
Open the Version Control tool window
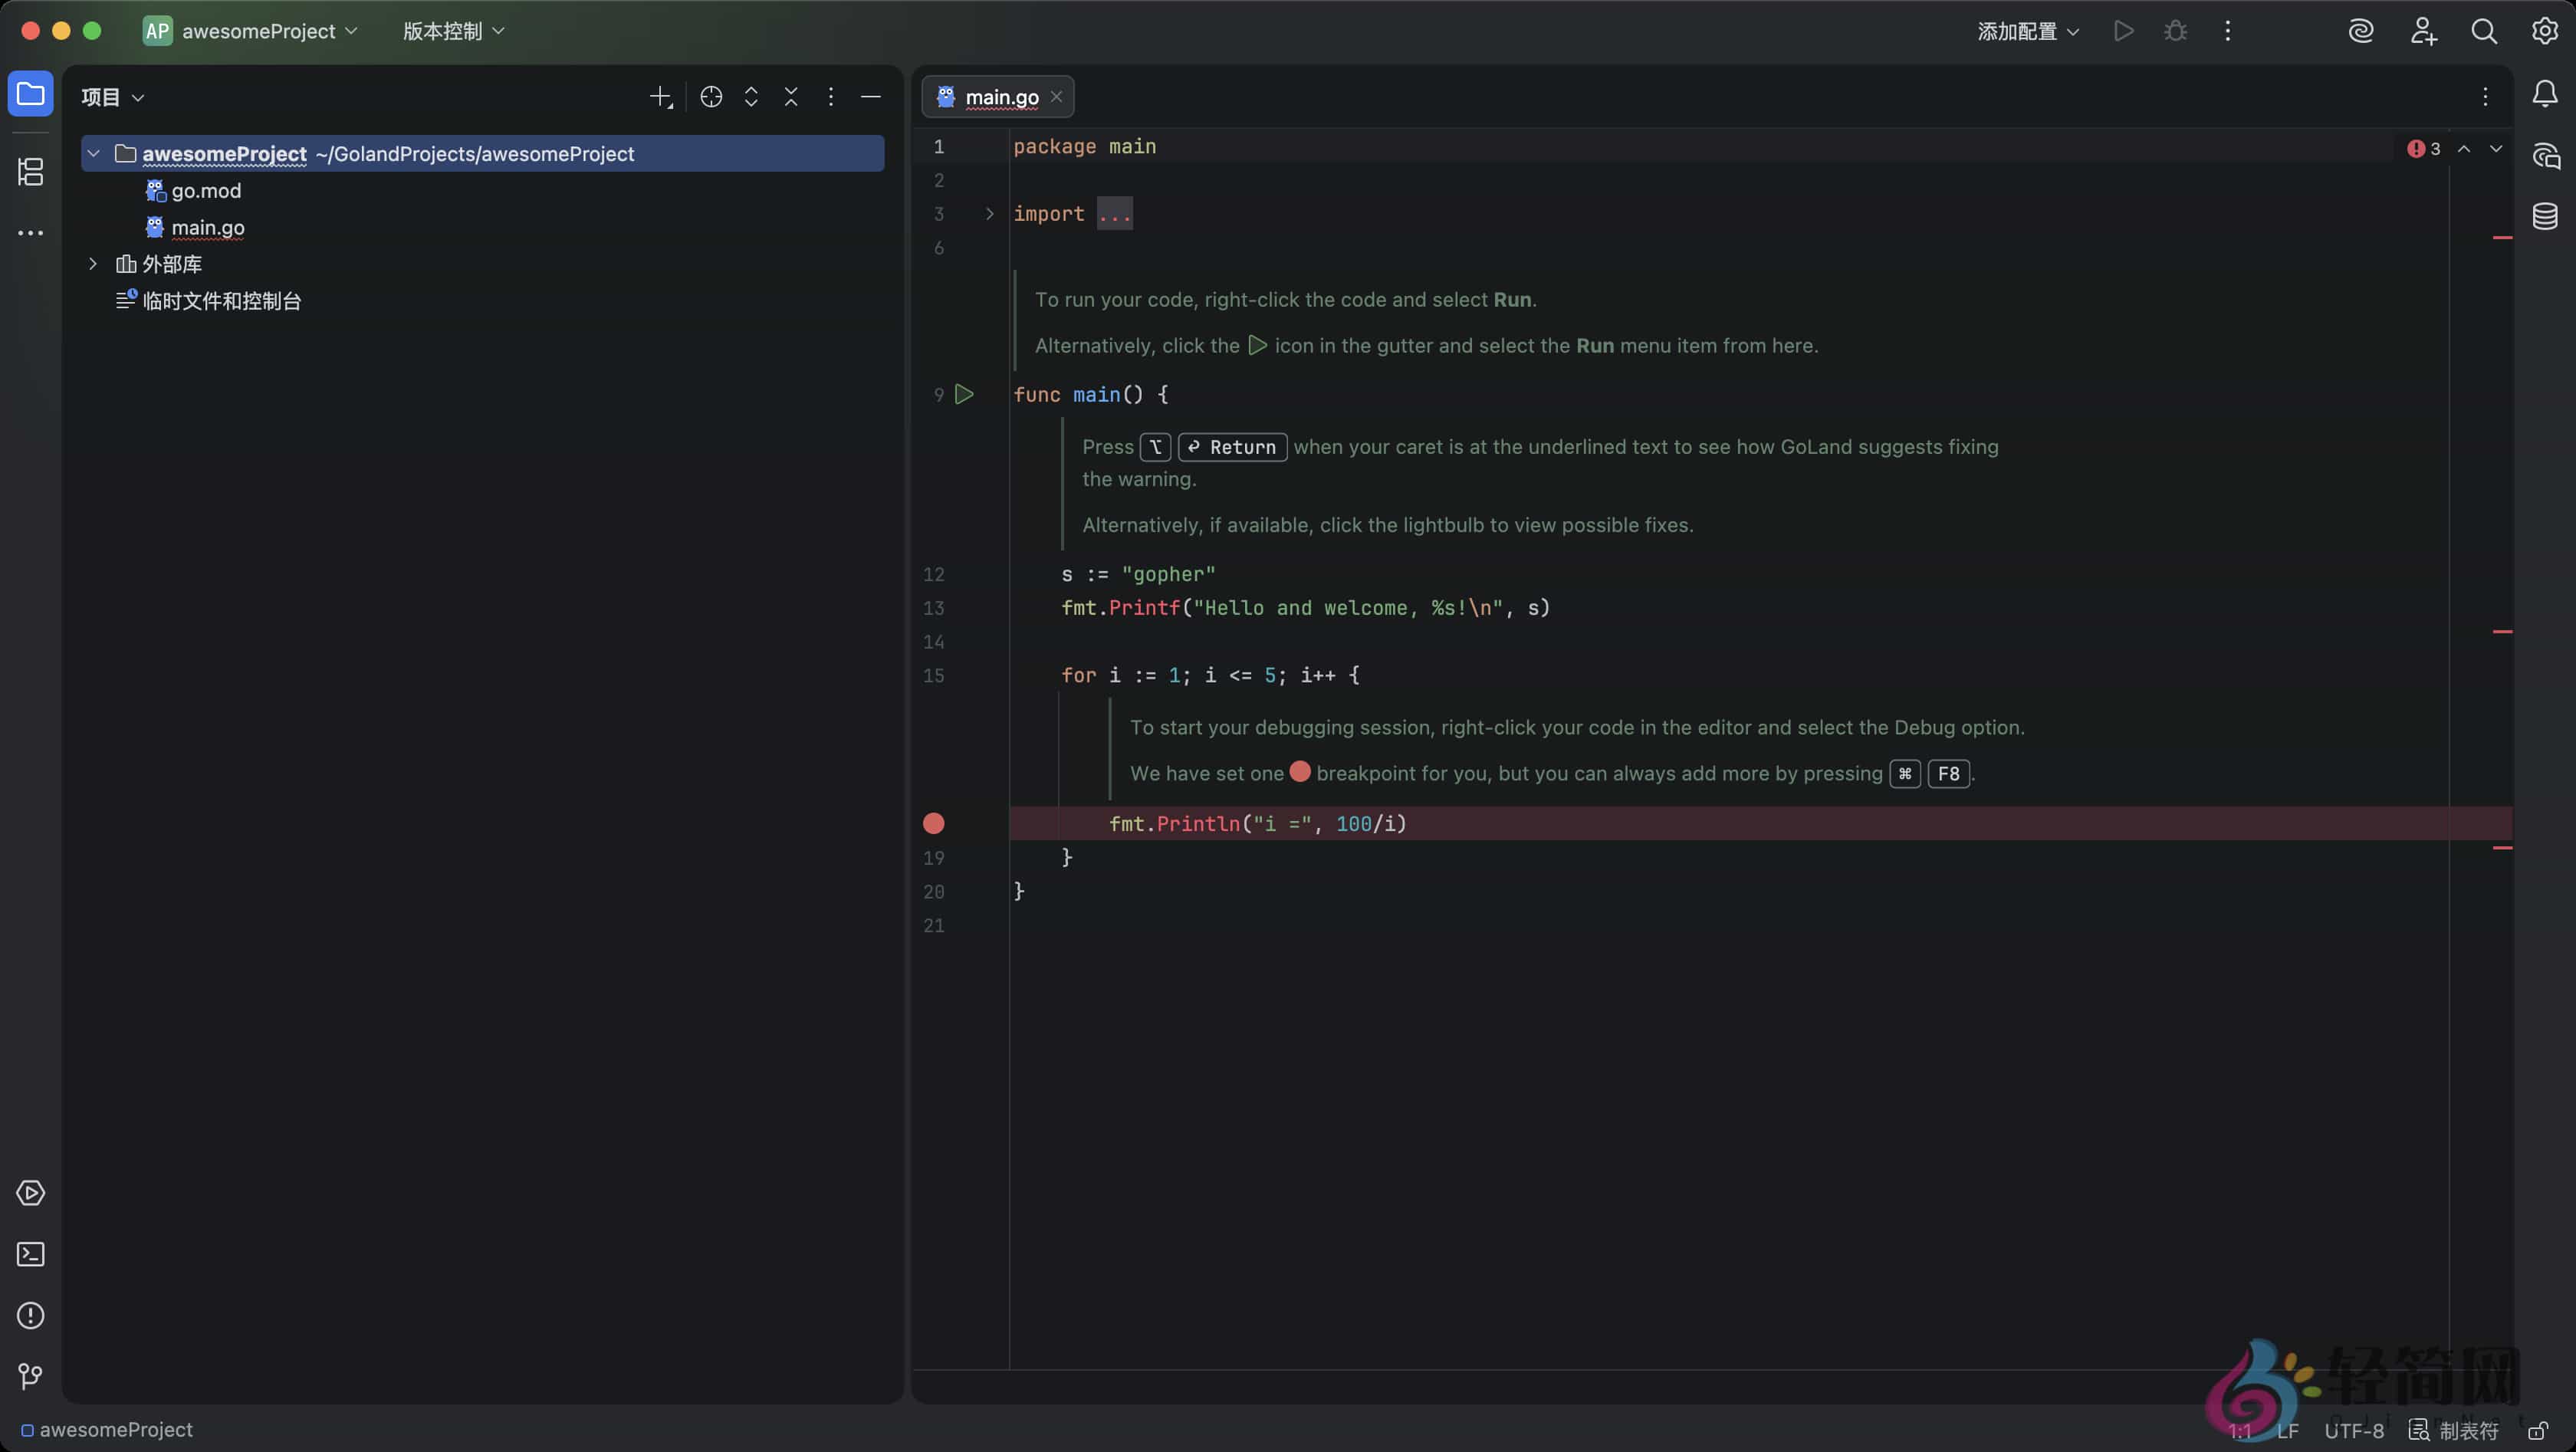point(31,1377)
